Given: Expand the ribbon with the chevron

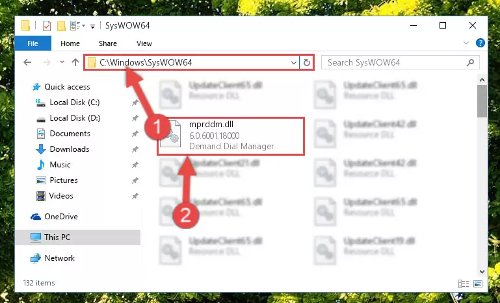Looking at the screenshot, I should [x=466, y=43].
